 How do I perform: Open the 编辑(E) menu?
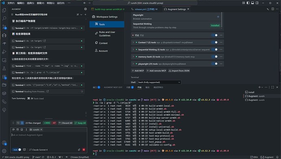(21, 3)
